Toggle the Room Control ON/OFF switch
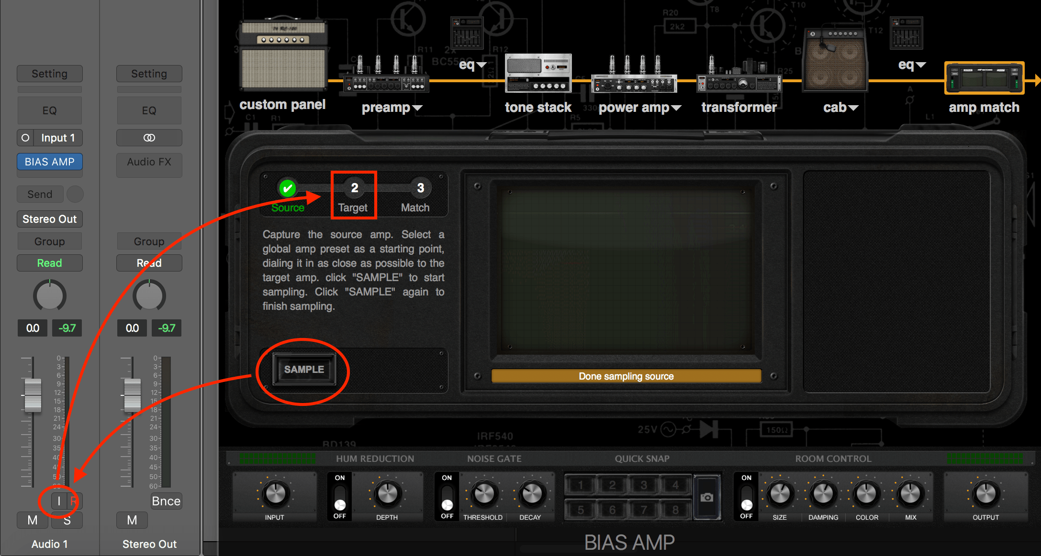The width and height of the screenshot is (1041, 556). coord(746,496)
